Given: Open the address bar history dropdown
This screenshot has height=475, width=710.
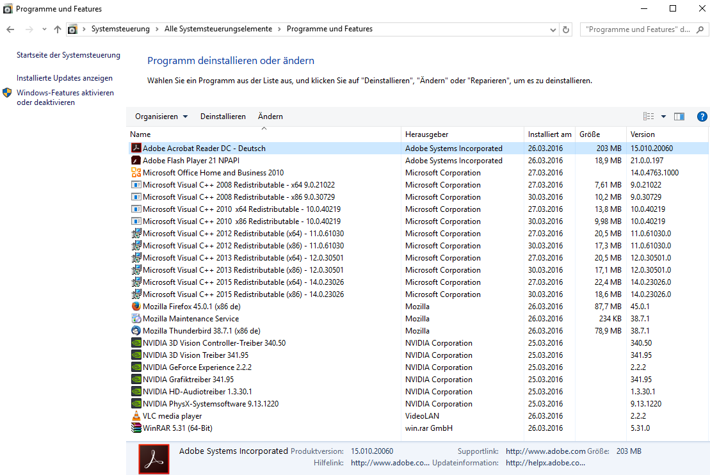Looking at the screenshot, I should click(553, 29).
